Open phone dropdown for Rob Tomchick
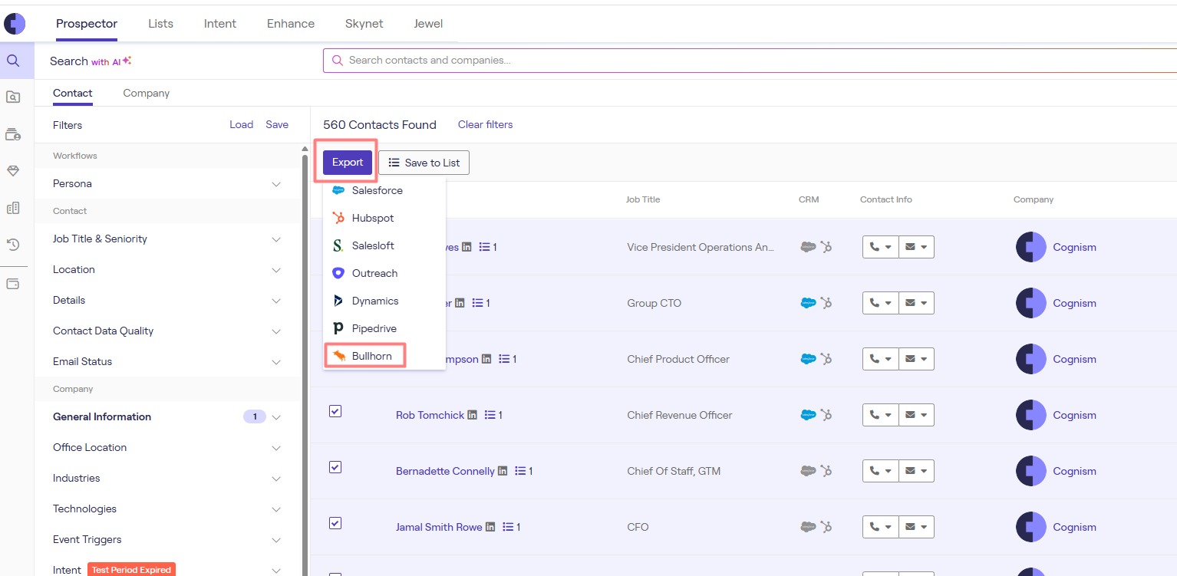Screen dimensions: 1177x576 point(880,415)
